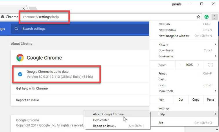Increase zoom with the plus button
Screen dimensions: 219x132
(199, 65)
